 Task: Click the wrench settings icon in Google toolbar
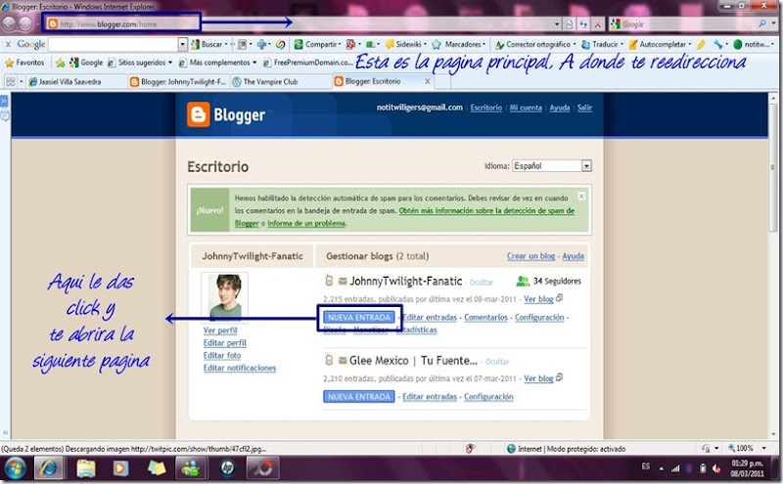click(x=718, y=44)
